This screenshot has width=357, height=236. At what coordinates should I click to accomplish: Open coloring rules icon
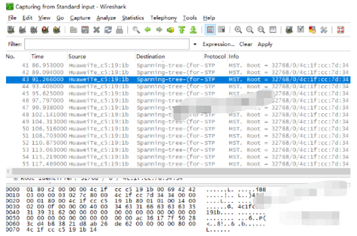point(312,30)
